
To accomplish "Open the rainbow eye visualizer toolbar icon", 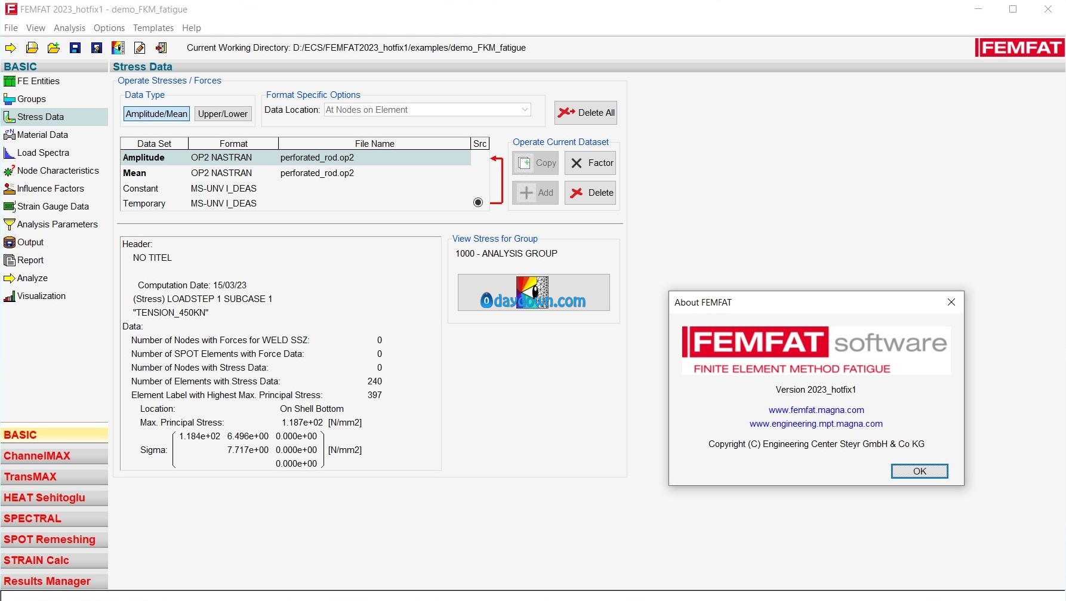I will click(x=118, y=48).
